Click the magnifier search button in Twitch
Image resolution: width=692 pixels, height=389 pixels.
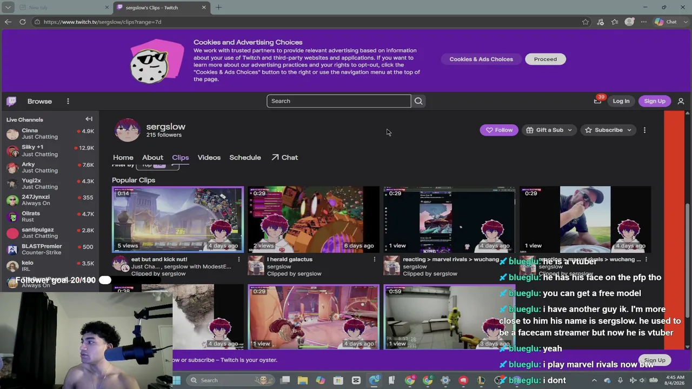418,101
